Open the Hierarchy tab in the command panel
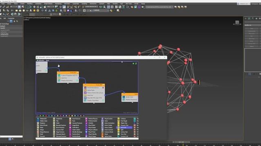261x146 pixels. [x=253, y=19]
